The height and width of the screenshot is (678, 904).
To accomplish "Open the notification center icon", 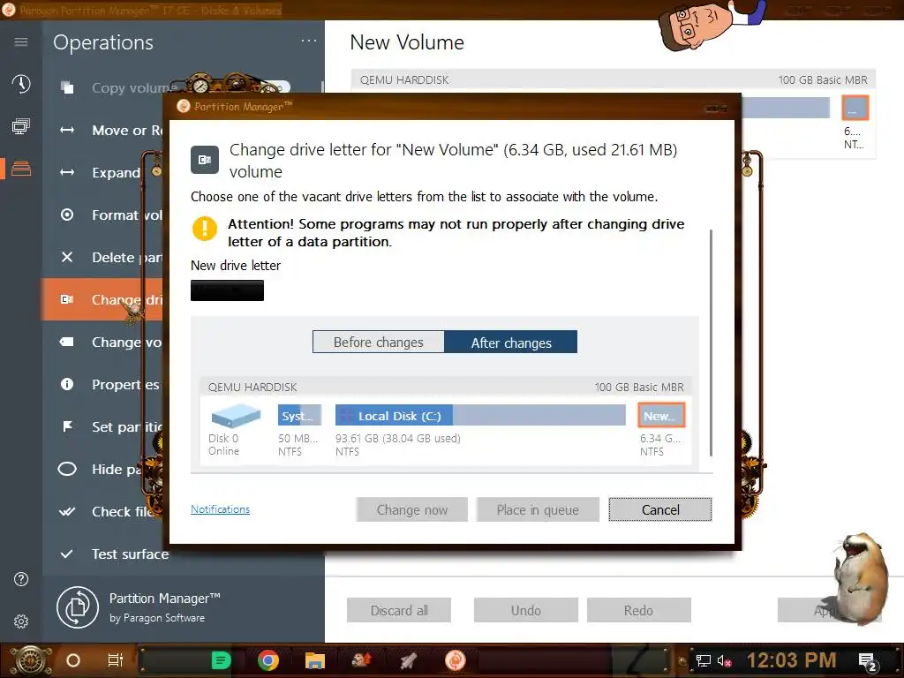I will click(868, 661).
